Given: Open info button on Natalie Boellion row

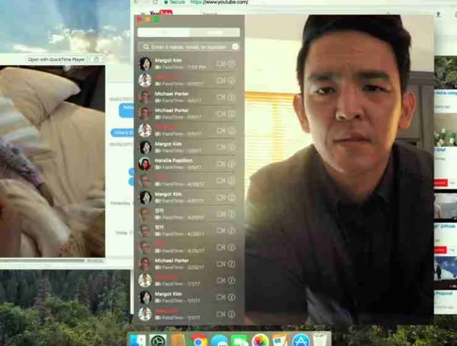Looking at the screenshot, I should [x=232, y=164].
